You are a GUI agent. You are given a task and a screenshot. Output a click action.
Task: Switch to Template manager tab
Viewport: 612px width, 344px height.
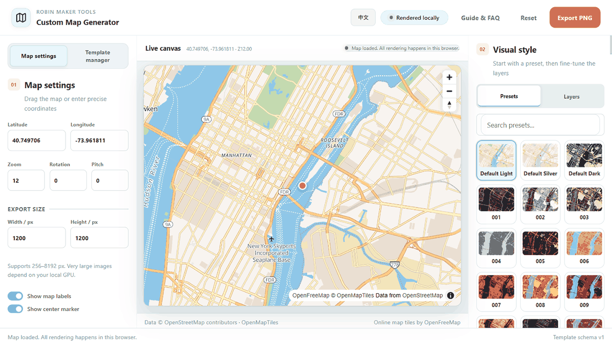[x=98, y=56]
